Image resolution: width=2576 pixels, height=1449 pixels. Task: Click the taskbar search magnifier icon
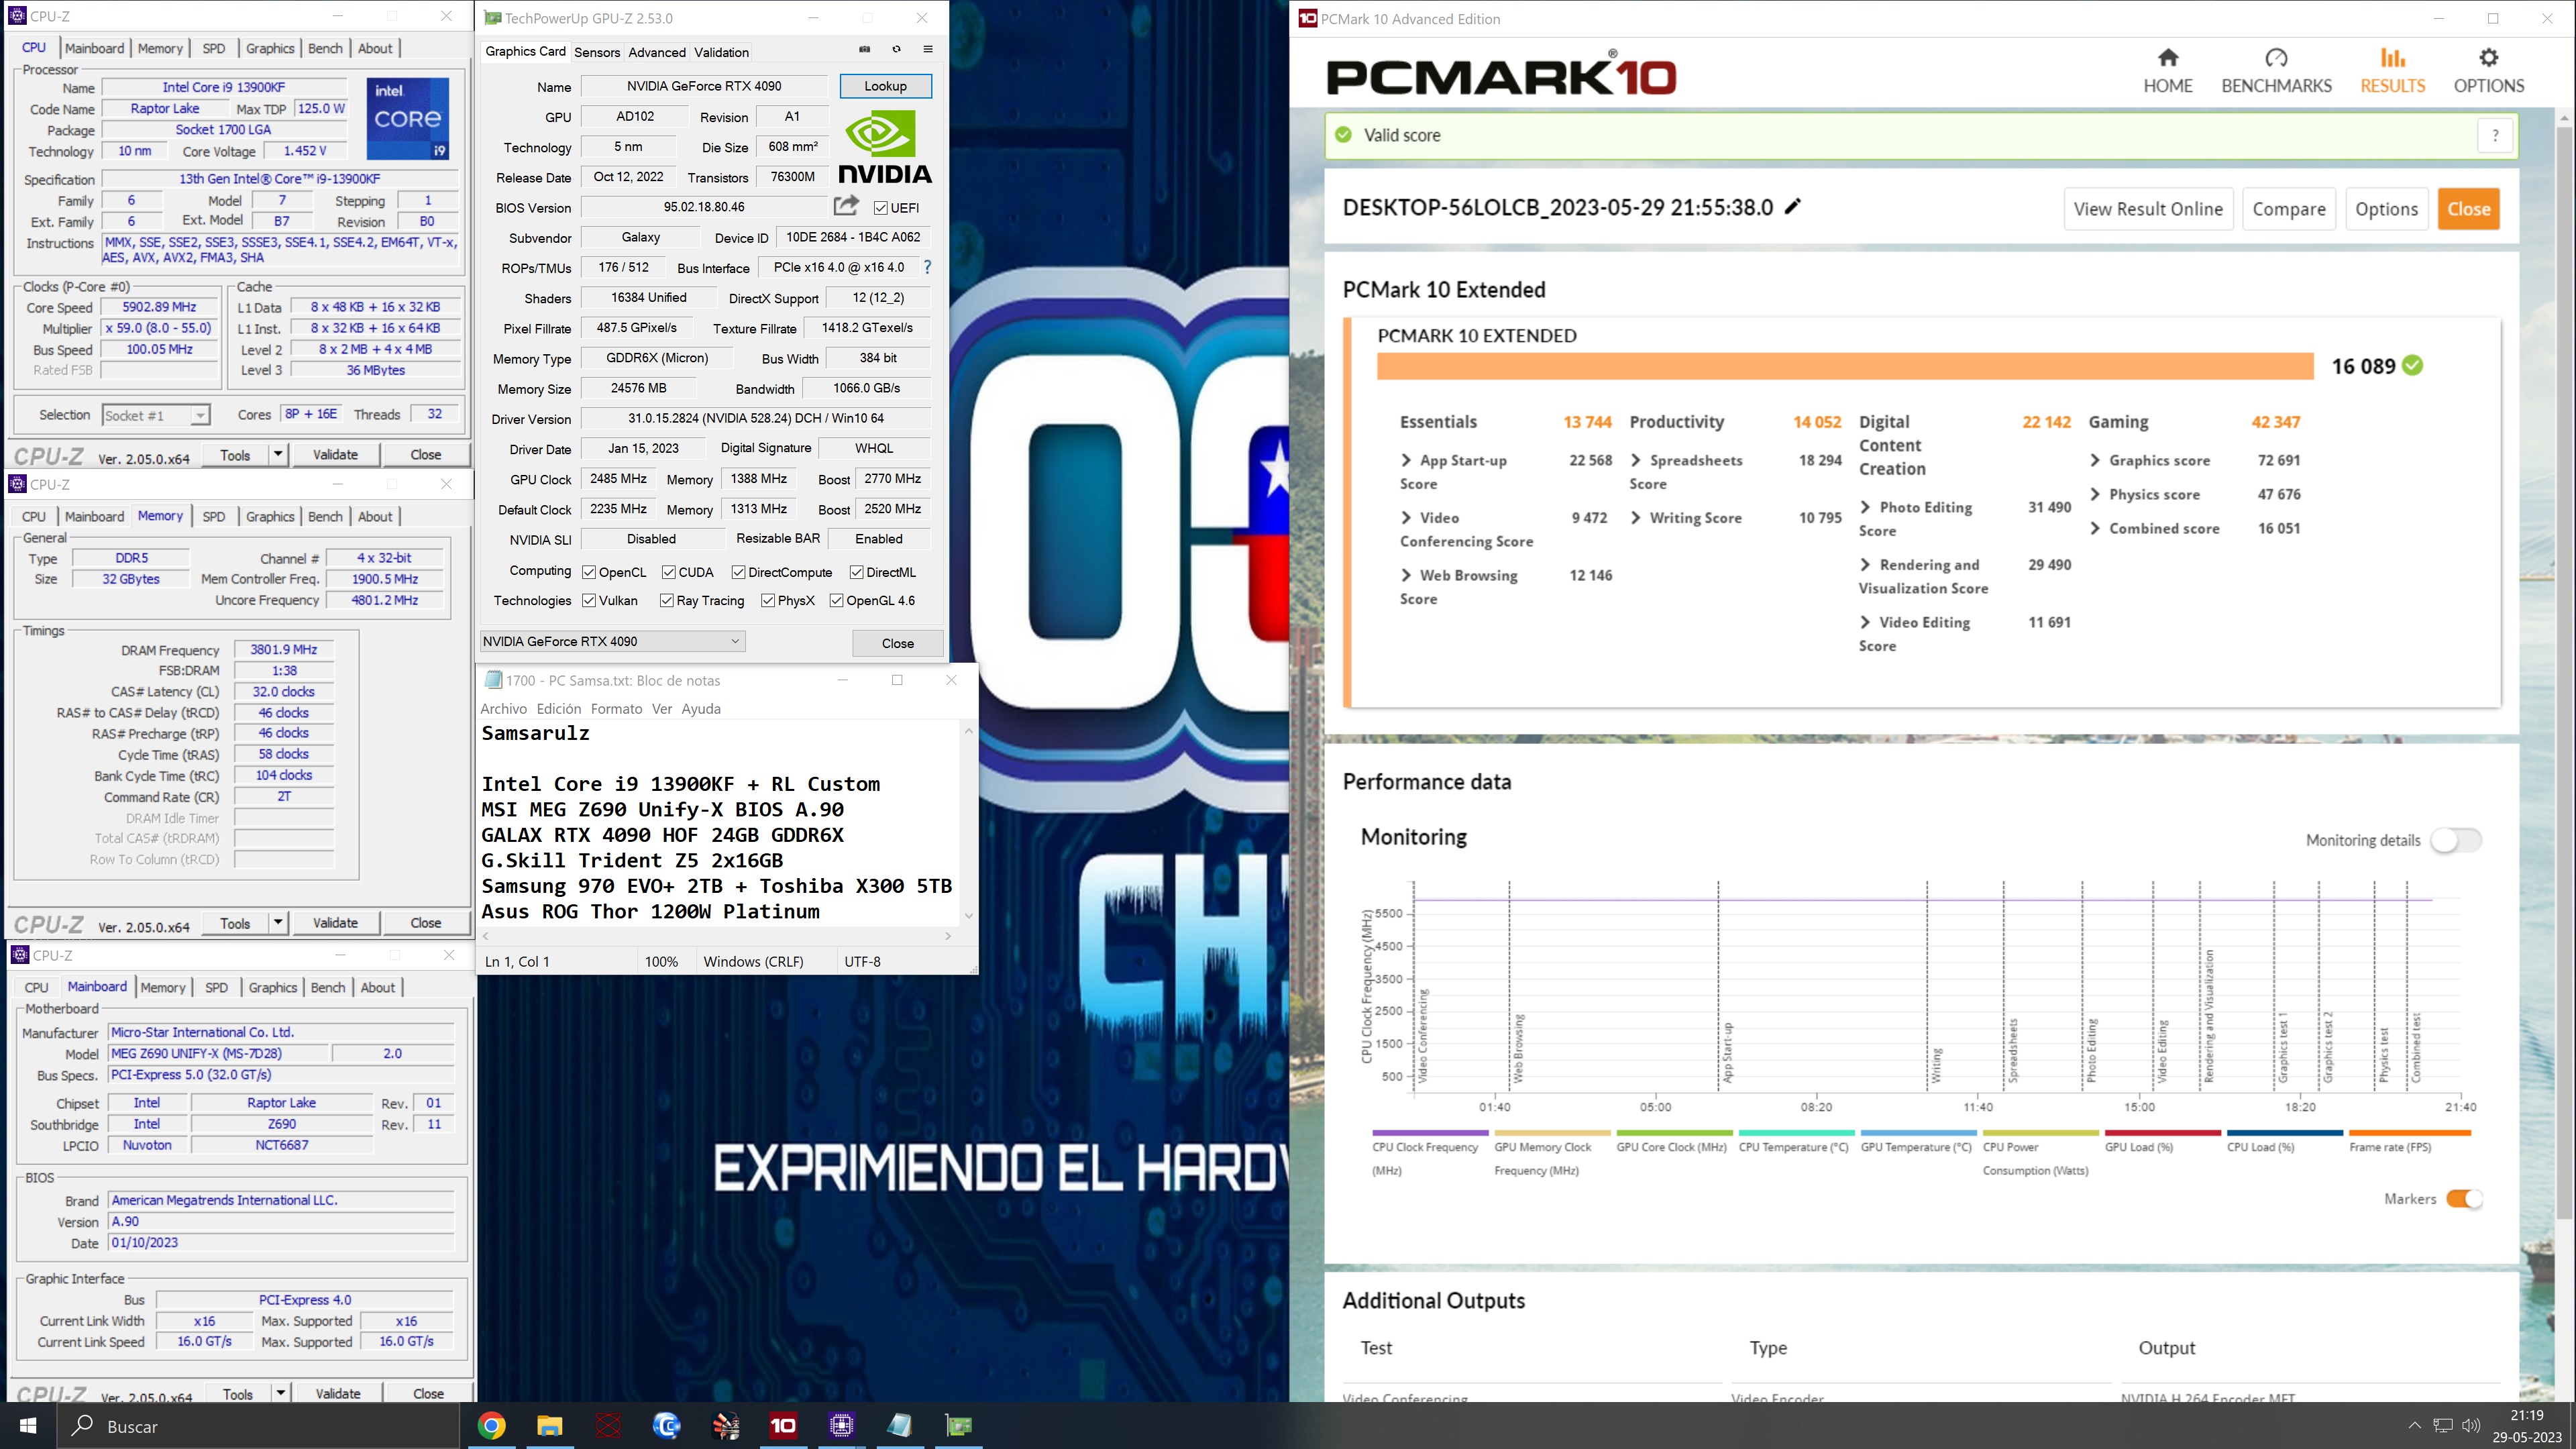83,1426
